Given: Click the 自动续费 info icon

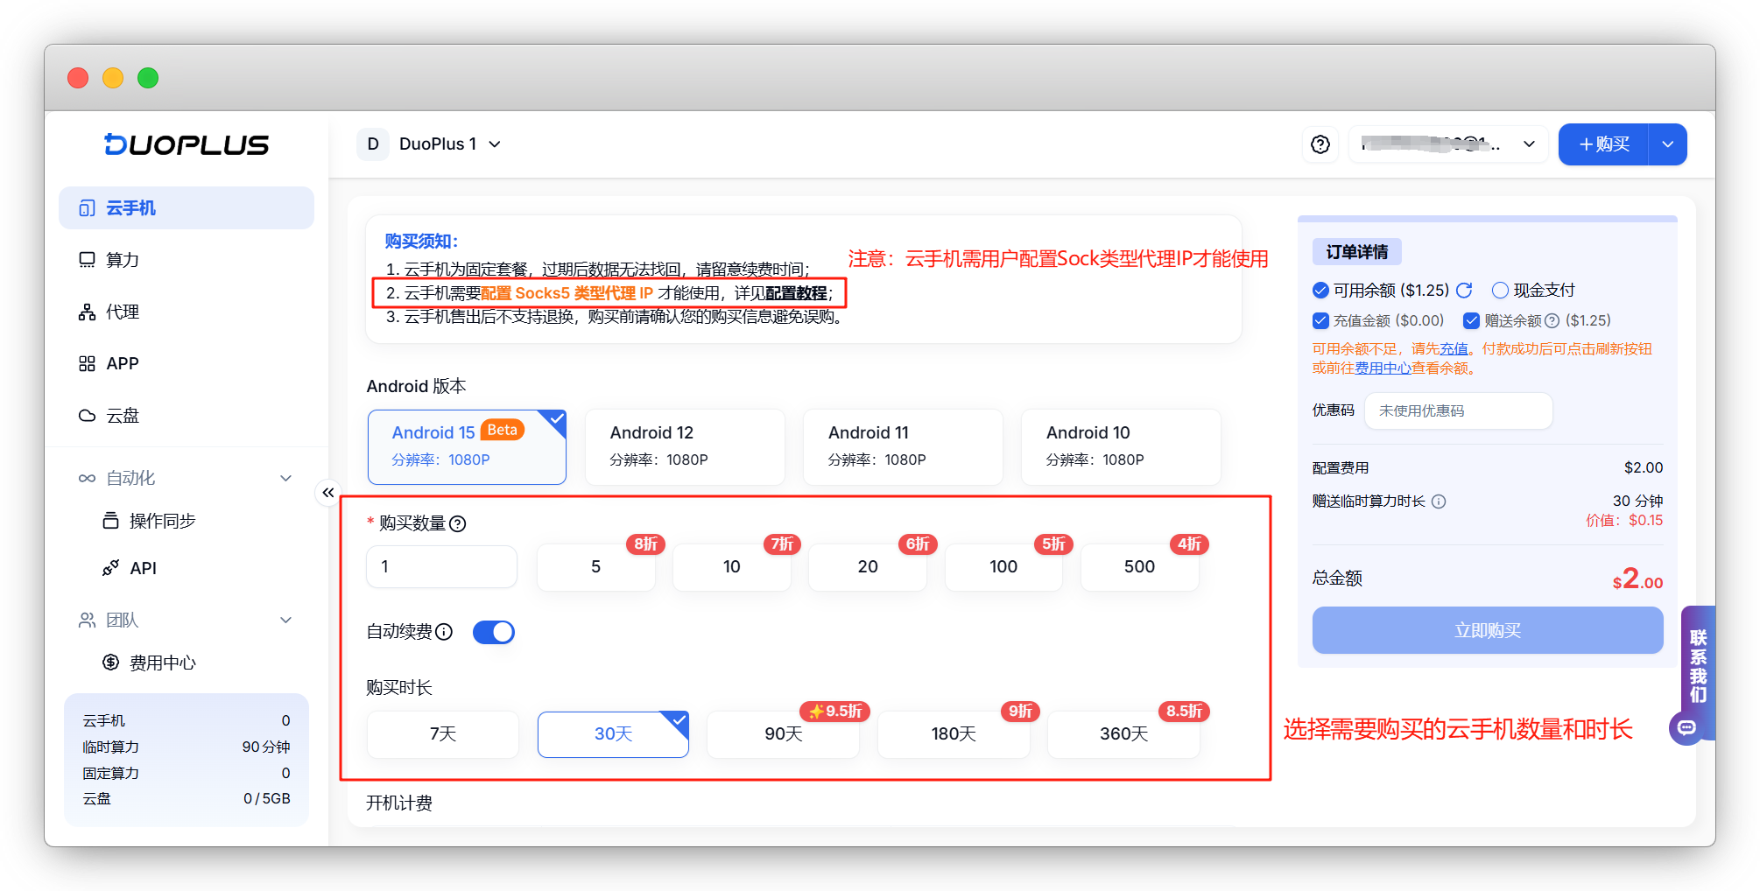Looking at the screenshot, I should (444, 632).
